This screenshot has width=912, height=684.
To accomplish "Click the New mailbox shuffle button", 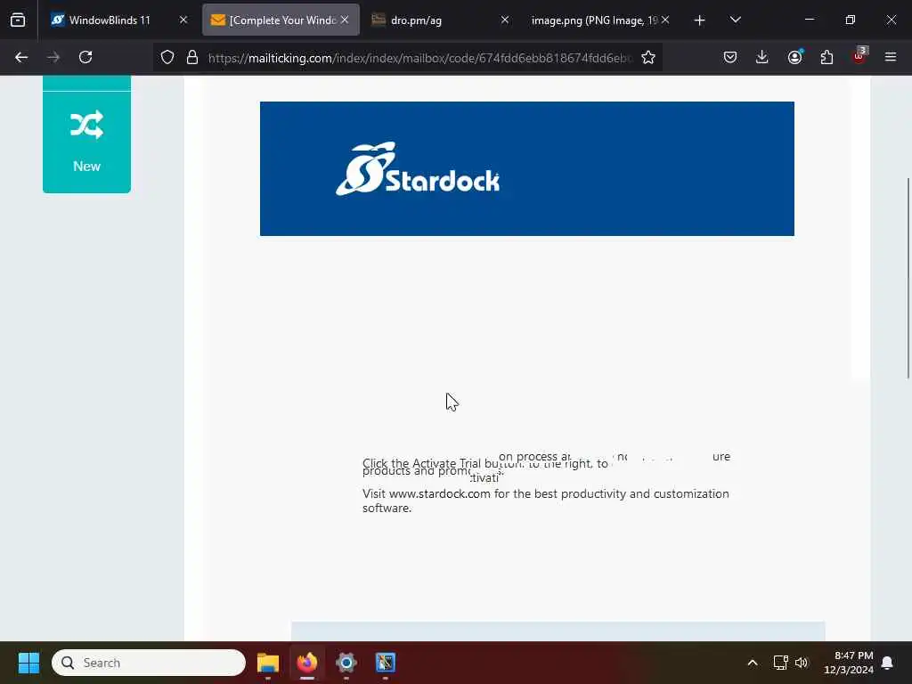I will point(86,142).
